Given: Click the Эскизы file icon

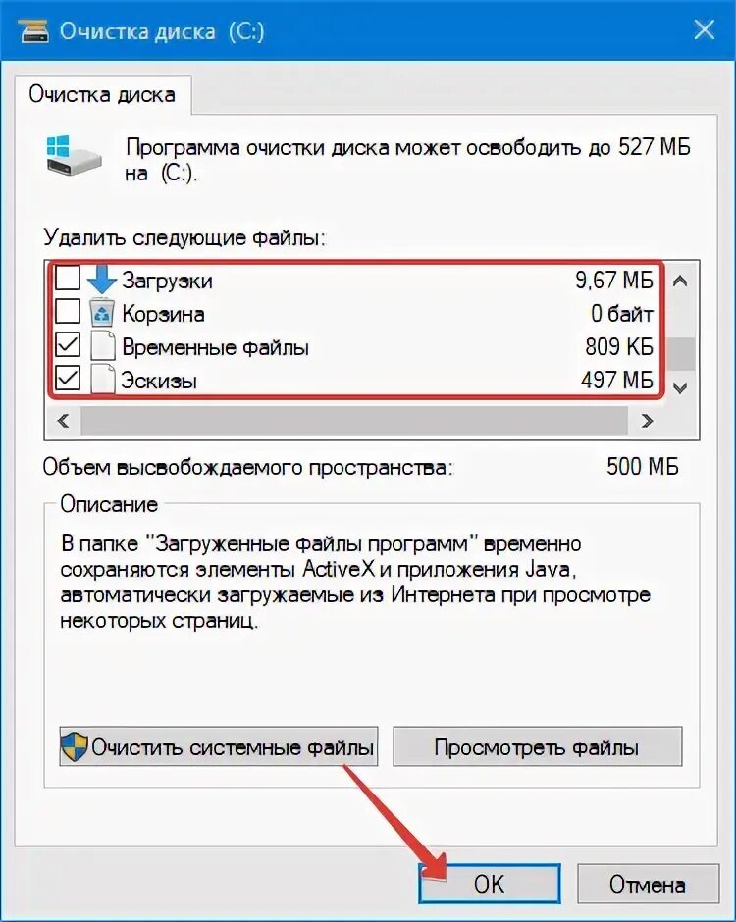Looking at the screenshot, I should (x=102, y=380).
